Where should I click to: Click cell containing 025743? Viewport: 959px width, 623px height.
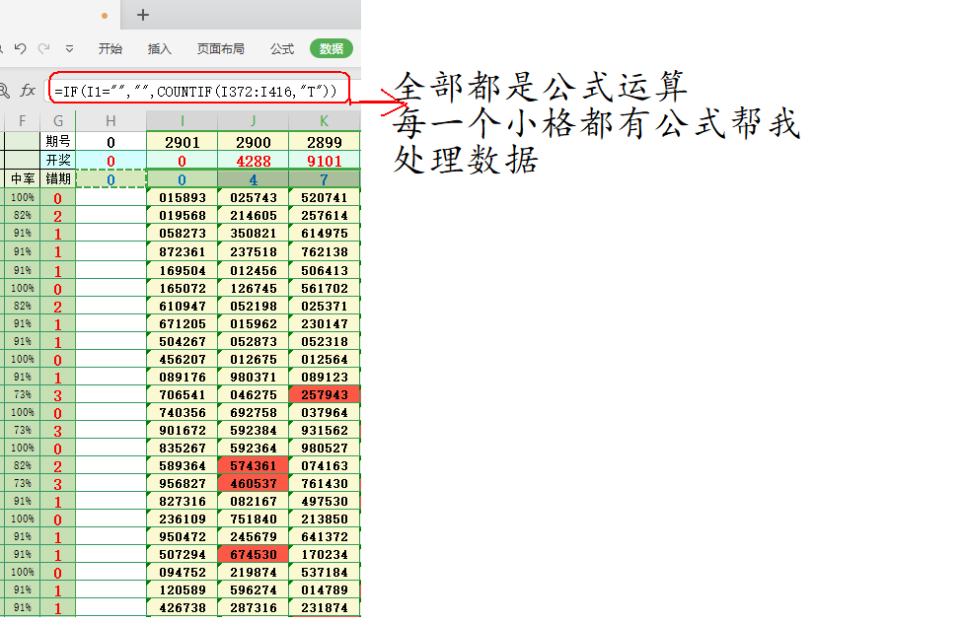click(x=254, y=198)
